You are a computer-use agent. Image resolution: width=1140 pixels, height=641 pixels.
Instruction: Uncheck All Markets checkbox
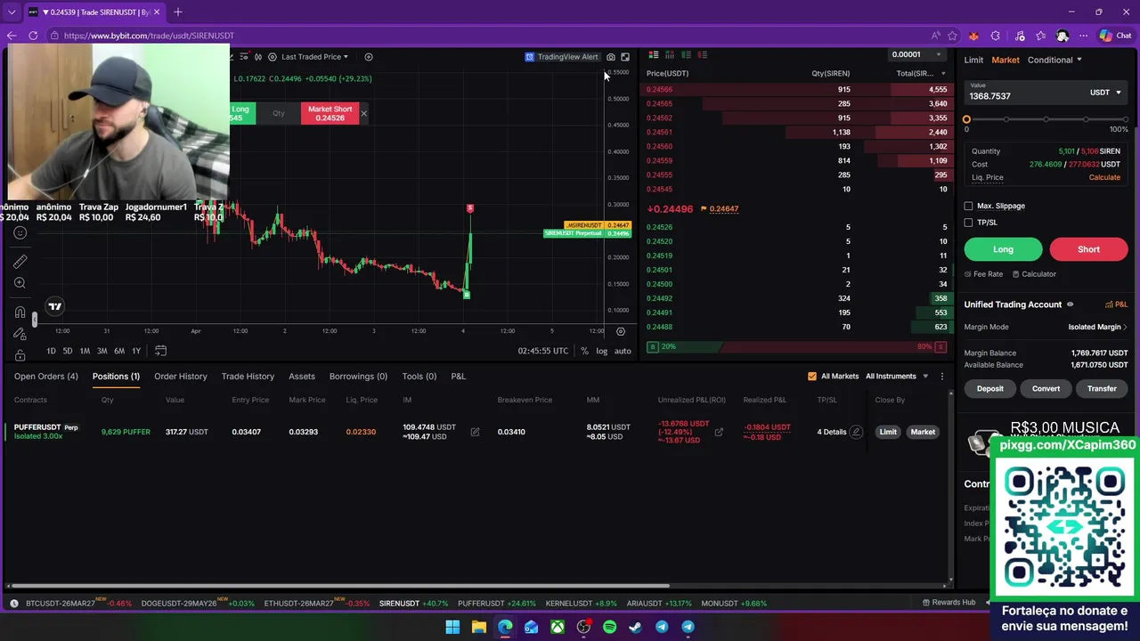811,377
